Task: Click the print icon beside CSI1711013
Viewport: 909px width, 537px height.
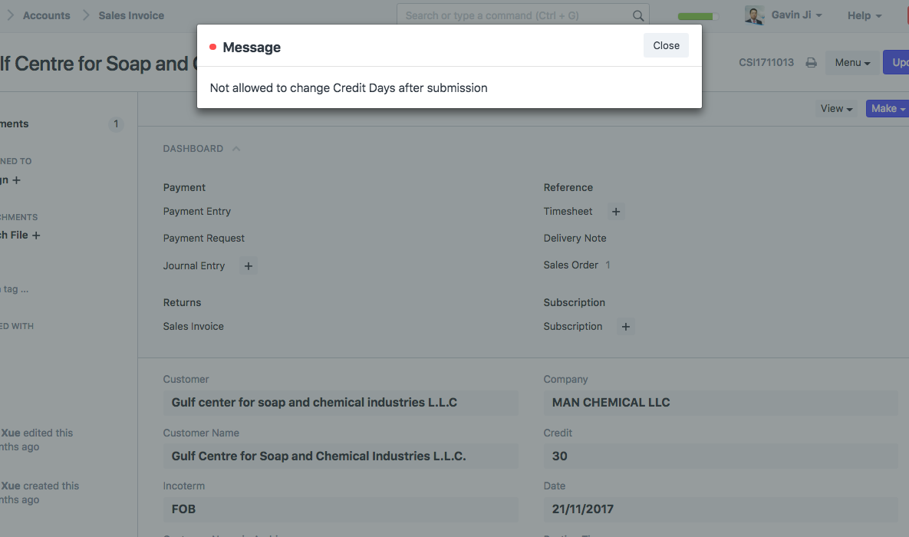Action: (x=811, y=63)
